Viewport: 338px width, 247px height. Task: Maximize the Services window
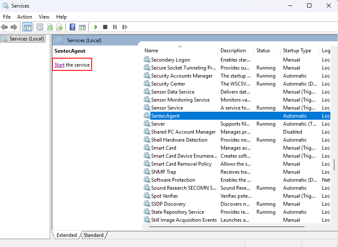(309, 5)
